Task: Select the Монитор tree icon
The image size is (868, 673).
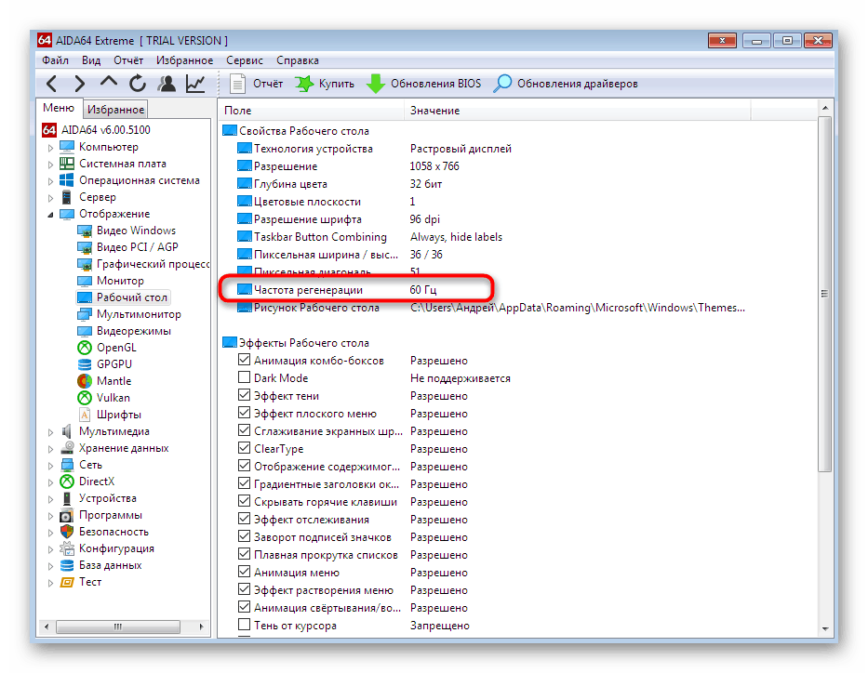Action: [x=85, y=281]
